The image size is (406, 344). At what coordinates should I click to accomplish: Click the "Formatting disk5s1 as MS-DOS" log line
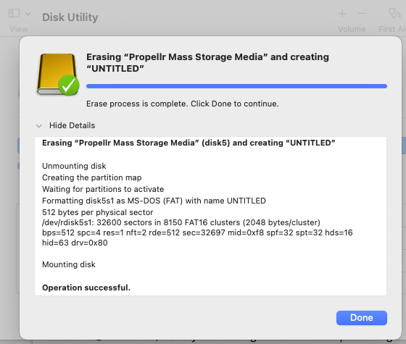(x=154, y=201)
